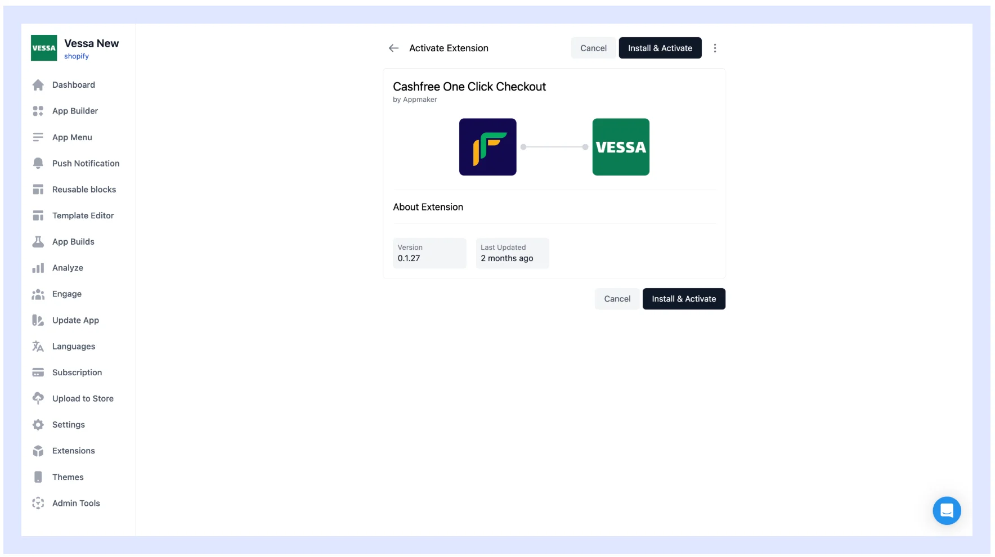The width and height of the screenshot is (995, 557).
Task: Click the Version 0.1.27 info box
Action: pos(429,253)
